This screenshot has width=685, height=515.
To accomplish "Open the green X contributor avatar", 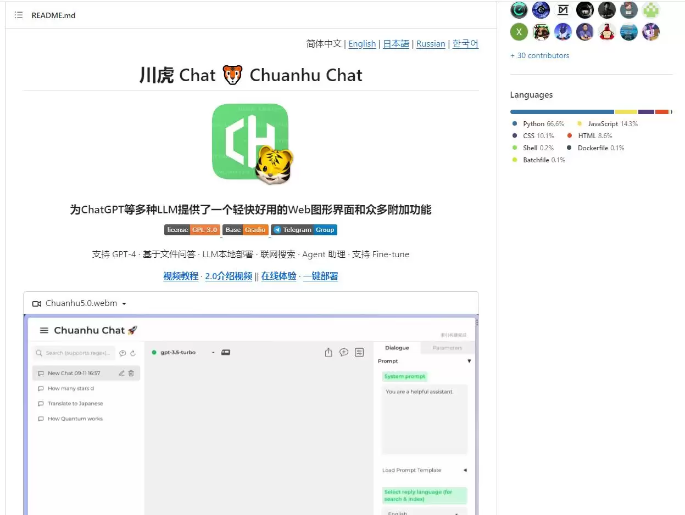I will point(519,32).
